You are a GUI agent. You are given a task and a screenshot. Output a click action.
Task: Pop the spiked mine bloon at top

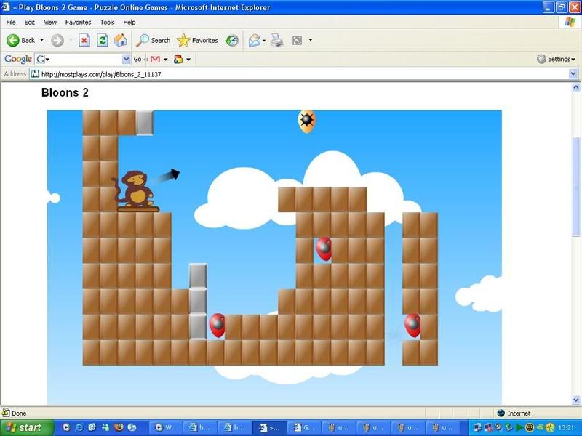[306, 121]
